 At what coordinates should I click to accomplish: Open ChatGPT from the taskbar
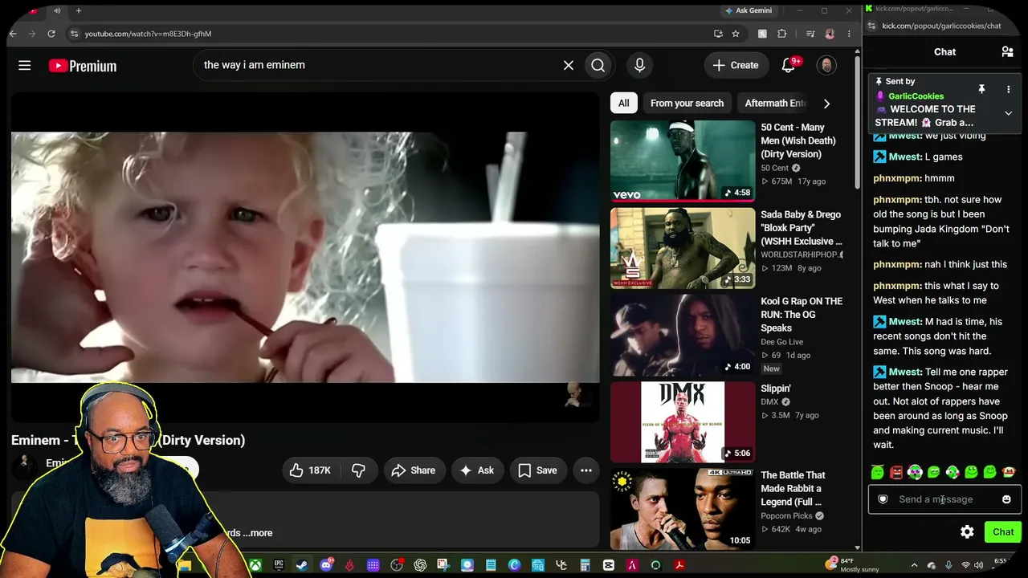coord(420,565)
